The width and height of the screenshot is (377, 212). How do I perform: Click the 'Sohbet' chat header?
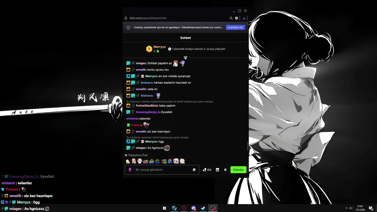pyautogui.click(x=186, y=38)
